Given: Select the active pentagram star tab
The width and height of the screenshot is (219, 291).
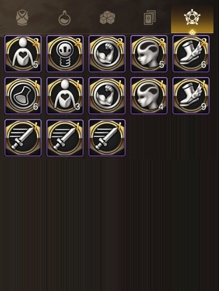Looking at the screenshot, I should [192, 17].
